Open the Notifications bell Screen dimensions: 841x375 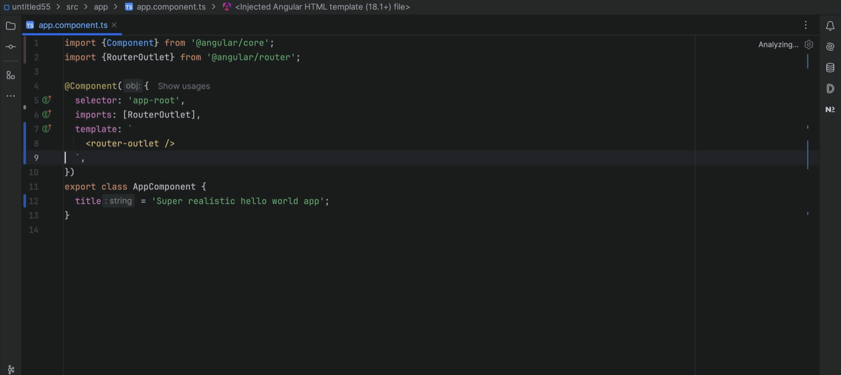coord(830,26)
